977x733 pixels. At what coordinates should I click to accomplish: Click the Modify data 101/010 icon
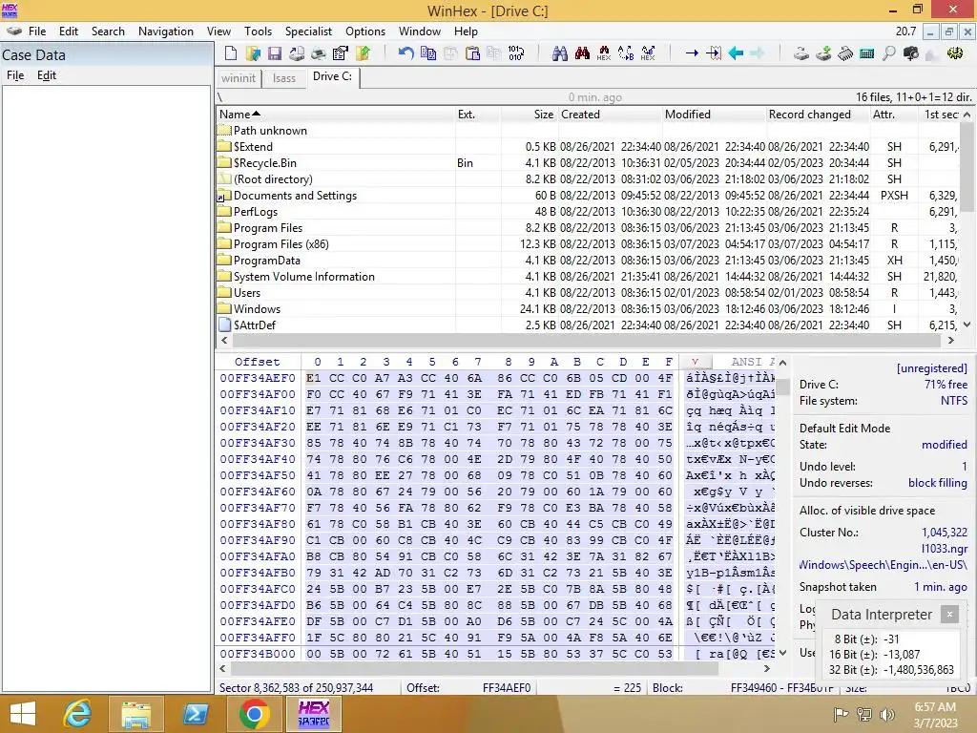click(516, 53)
